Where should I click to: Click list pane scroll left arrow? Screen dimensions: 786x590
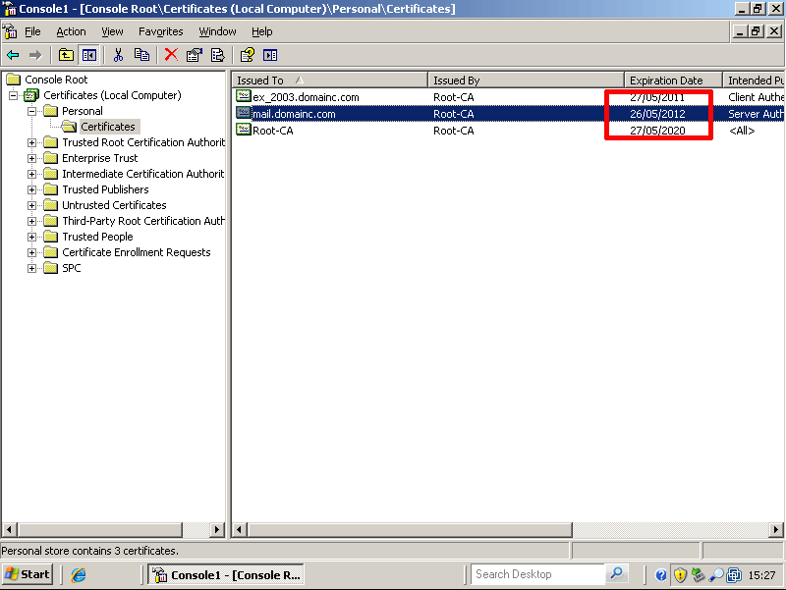click(240, 529)
